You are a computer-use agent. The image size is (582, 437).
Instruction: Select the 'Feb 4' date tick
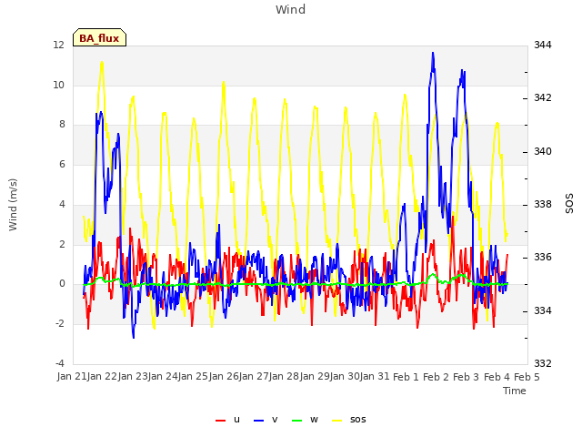coord(497,377)
